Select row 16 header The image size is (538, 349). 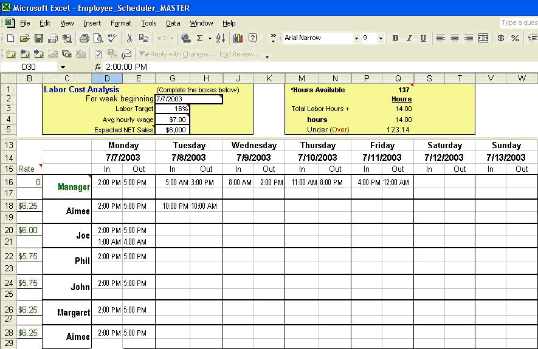[9, 182]
